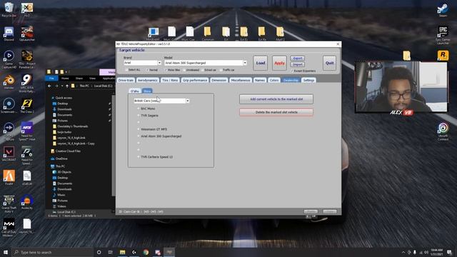
Task: Open the File menu in File Explorer
Action: [x=51, y=78]
